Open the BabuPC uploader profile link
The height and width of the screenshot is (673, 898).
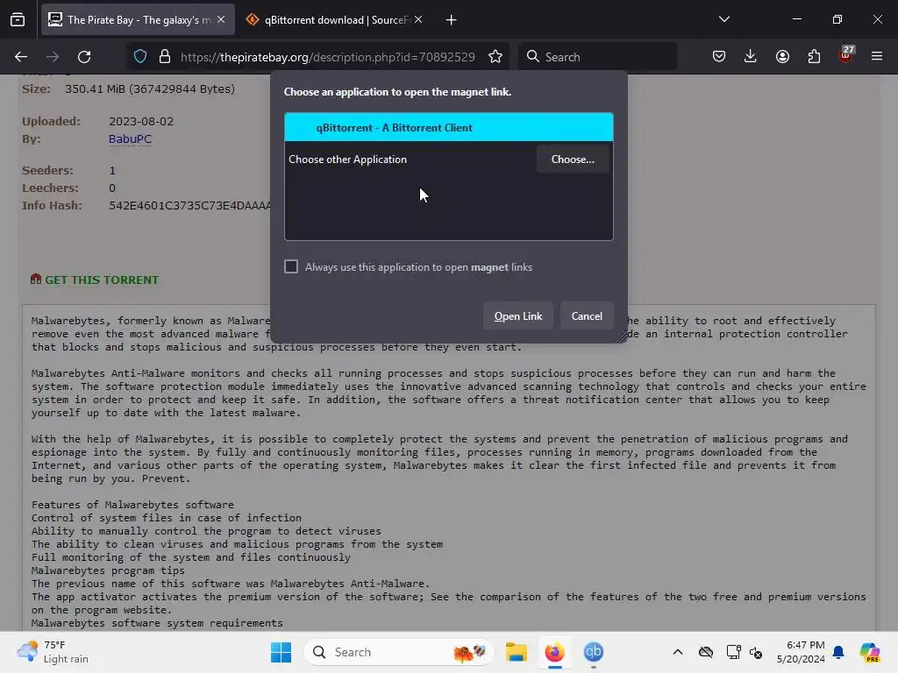(130, 139)
